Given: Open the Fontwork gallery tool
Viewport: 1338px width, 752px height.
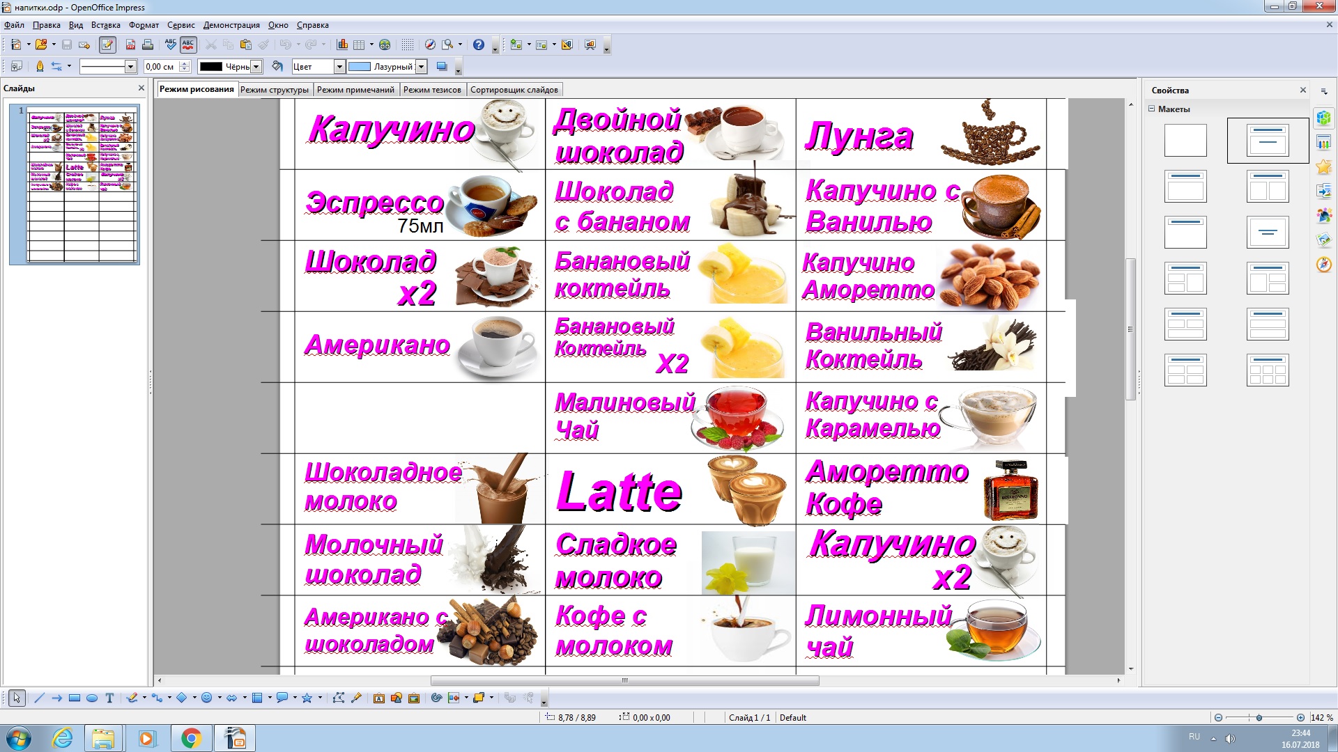Looking at the screenshot, I should [379, 698].
